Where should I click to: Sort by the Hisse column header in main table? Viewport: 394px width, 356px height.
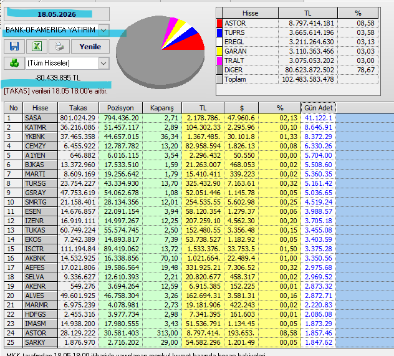point(40,108)
